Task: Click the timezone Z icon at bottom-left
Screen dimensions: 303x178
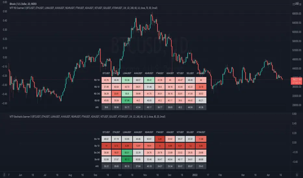Action: click(x=4, y=174)
